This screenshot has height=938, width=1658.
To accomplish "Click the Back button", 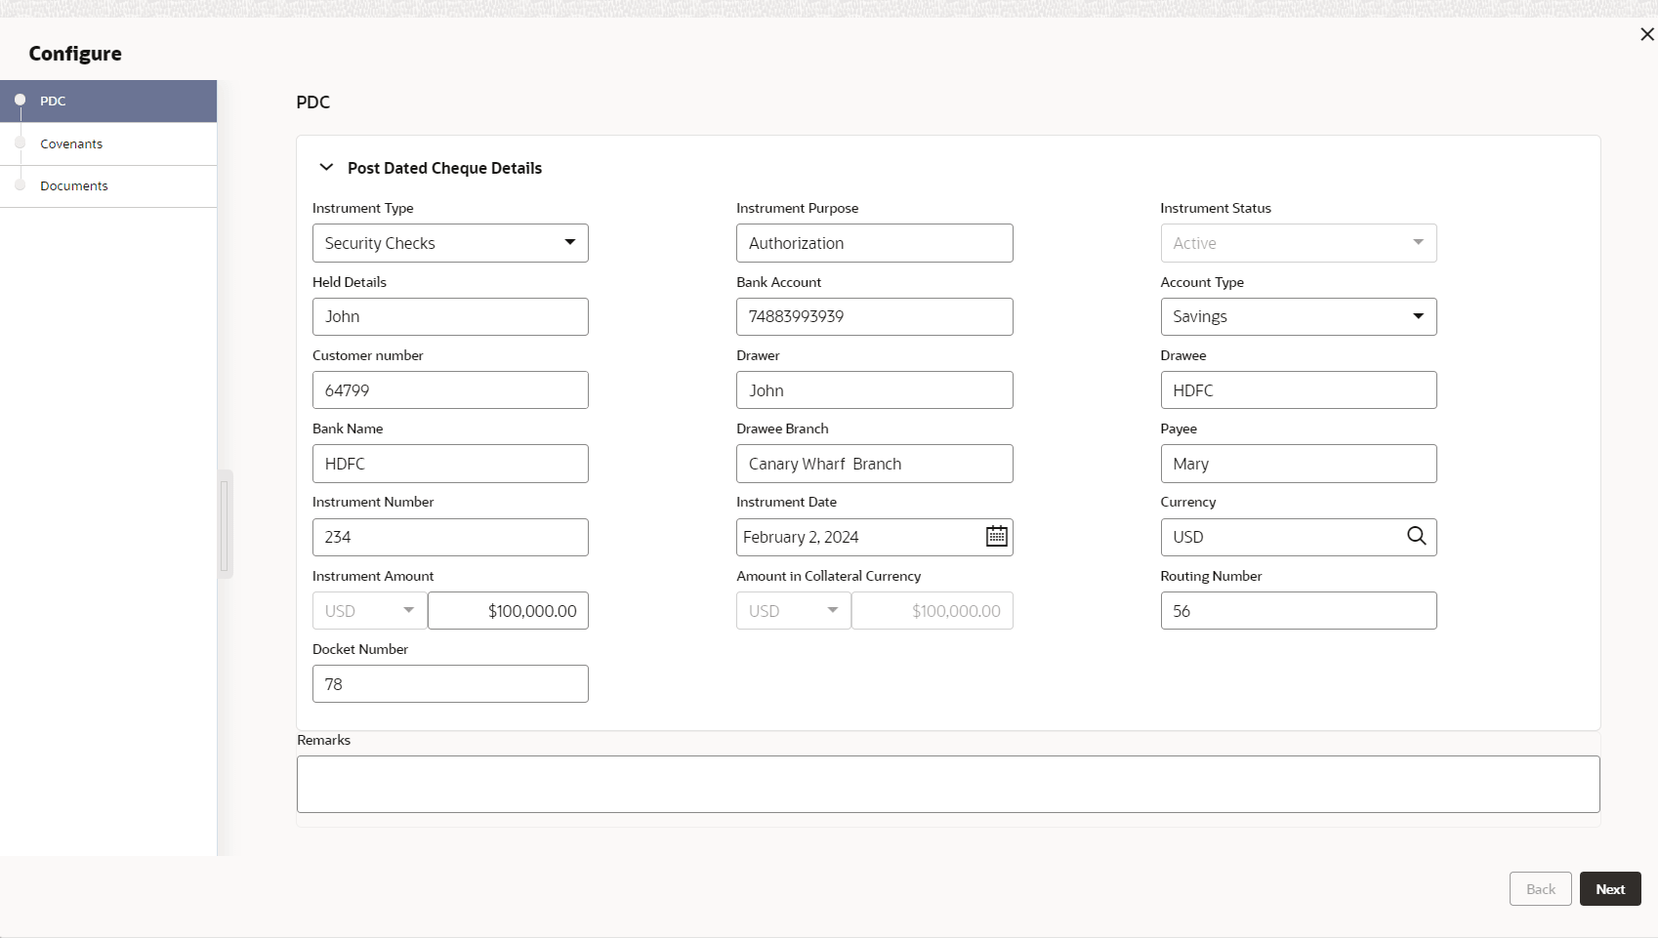I will point(1541,889).
